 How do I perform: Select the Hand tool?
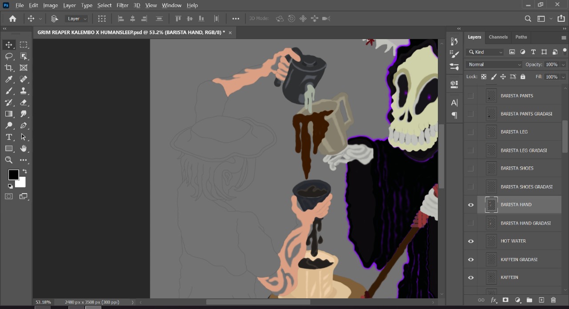[24, 148]
